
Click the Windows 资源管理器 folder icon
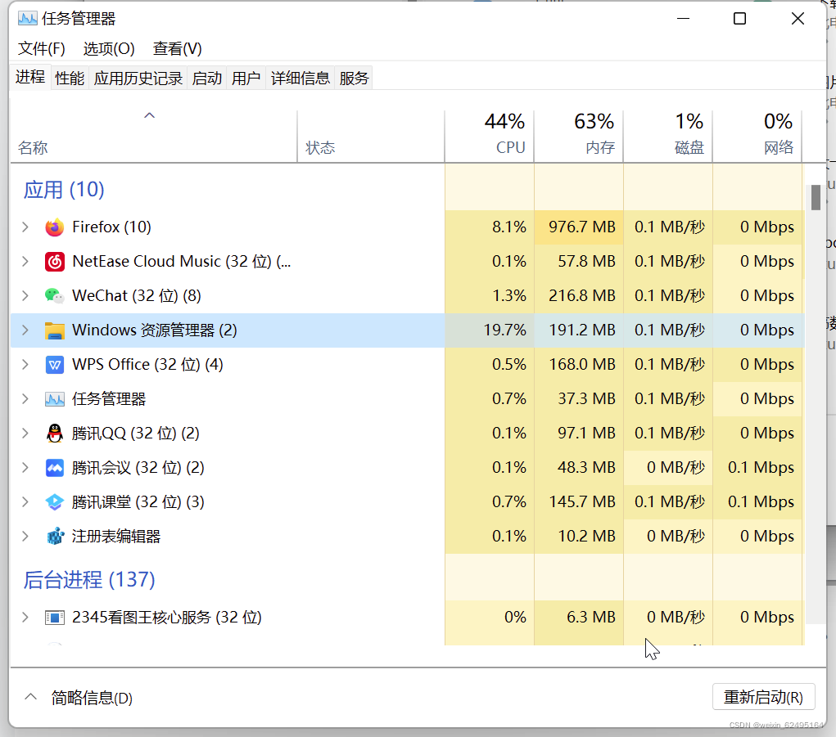tap(54, 330)
